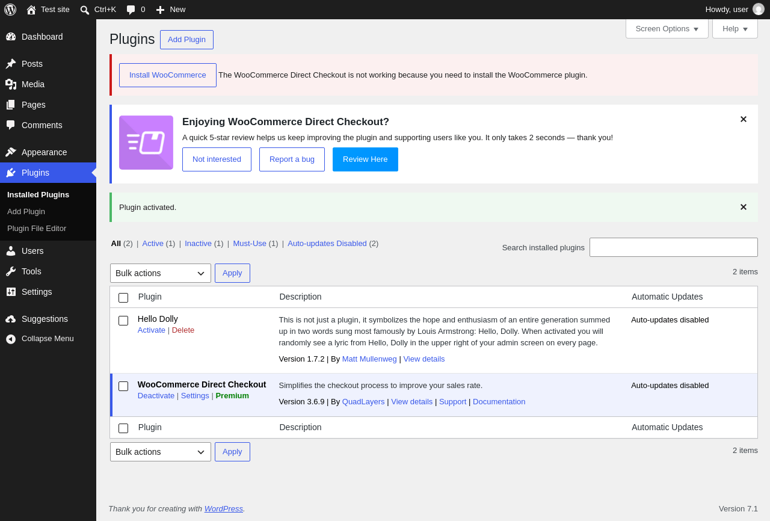Click the Plugins plug icon in sidebar
Image resolution: width=770 pixels, height=521 pixels.
coord(11,173)
